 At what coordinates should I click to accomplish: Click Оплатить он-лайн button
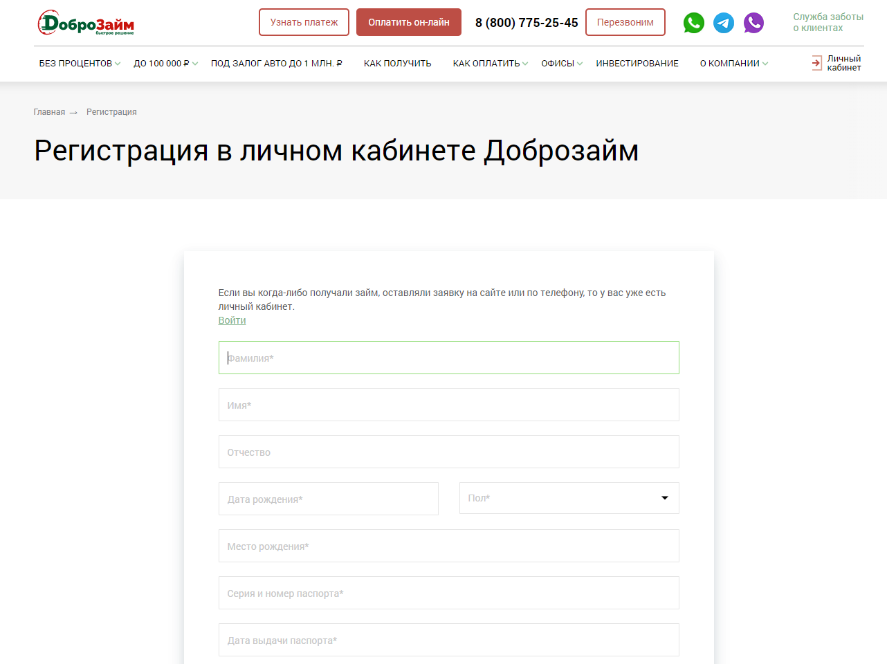tap(409, 22)
